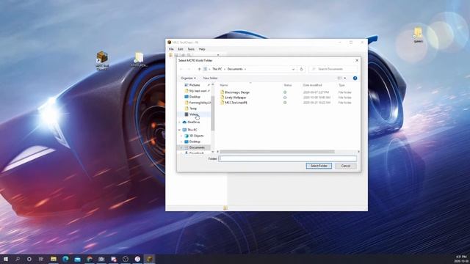Sort by the Name column header
470x264 pixels.
(224, 85)
